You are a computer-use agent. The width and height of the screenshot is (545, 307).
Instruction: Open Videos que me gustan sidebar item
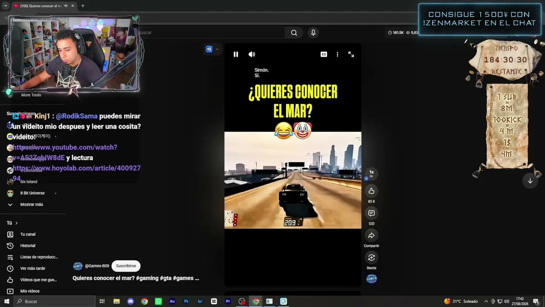coord(33,280)
